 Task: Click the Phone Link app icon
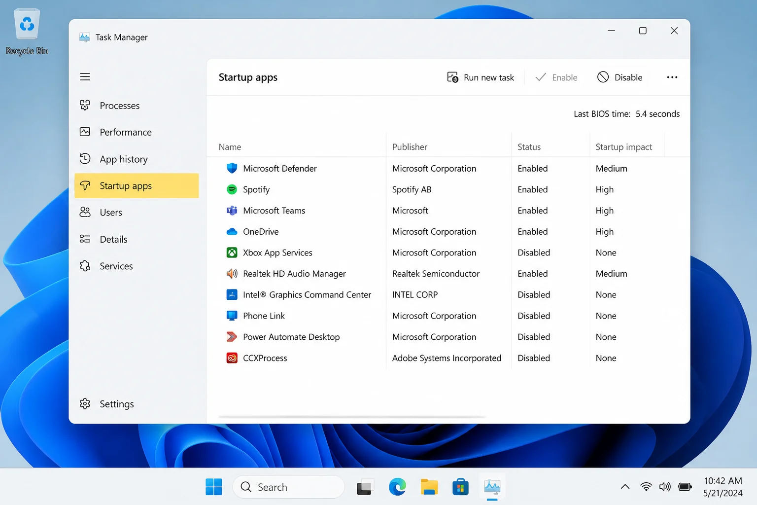(232, 316)
